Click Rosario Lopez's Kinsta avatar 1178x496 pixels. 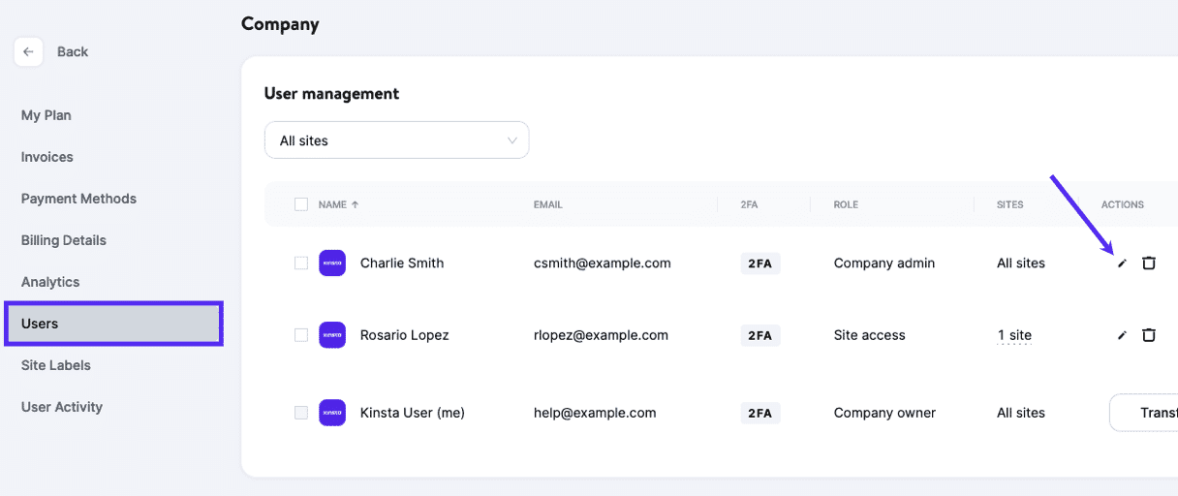point(332,335)
